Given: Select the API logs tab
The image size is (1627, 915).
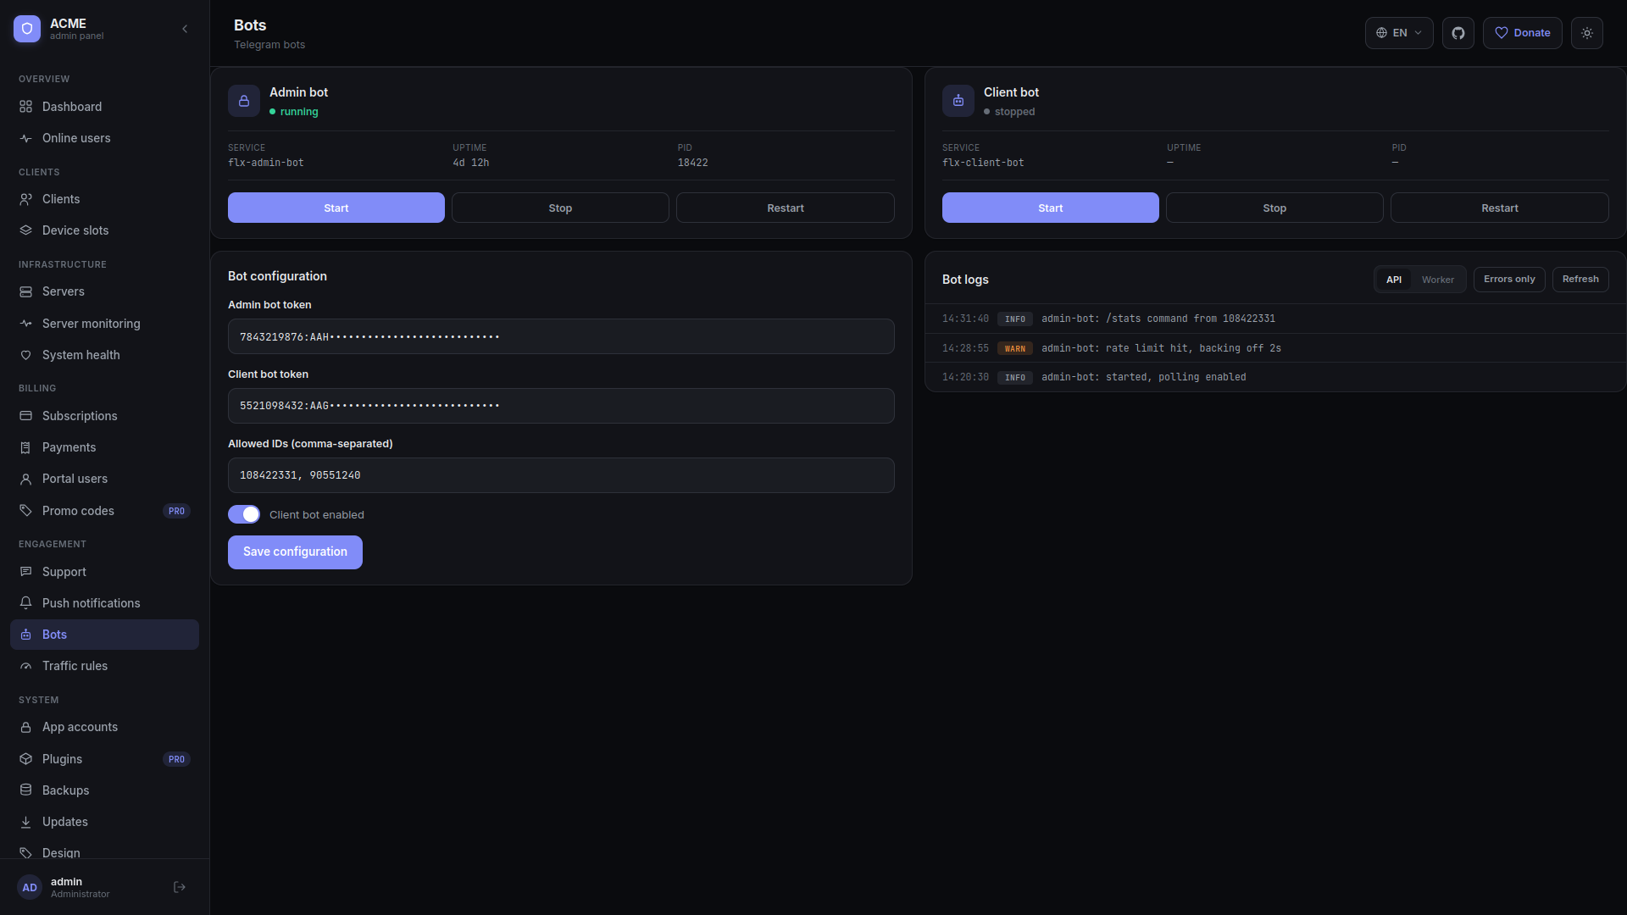Looking at the screenshot, I should pyautogui.click(x=1394, y=280).
